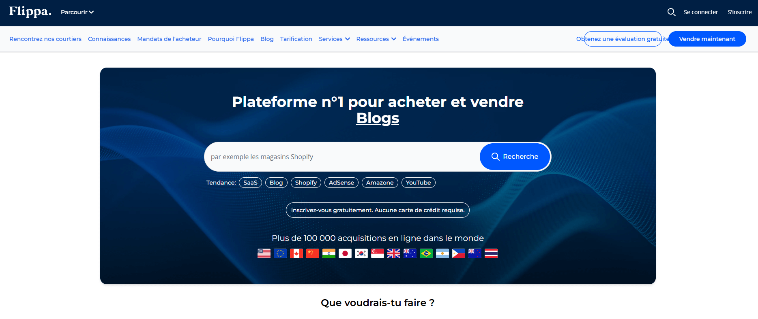Click the New Zealand flag icon
This screenshot has width=758, height=319.
pos(475,253)
